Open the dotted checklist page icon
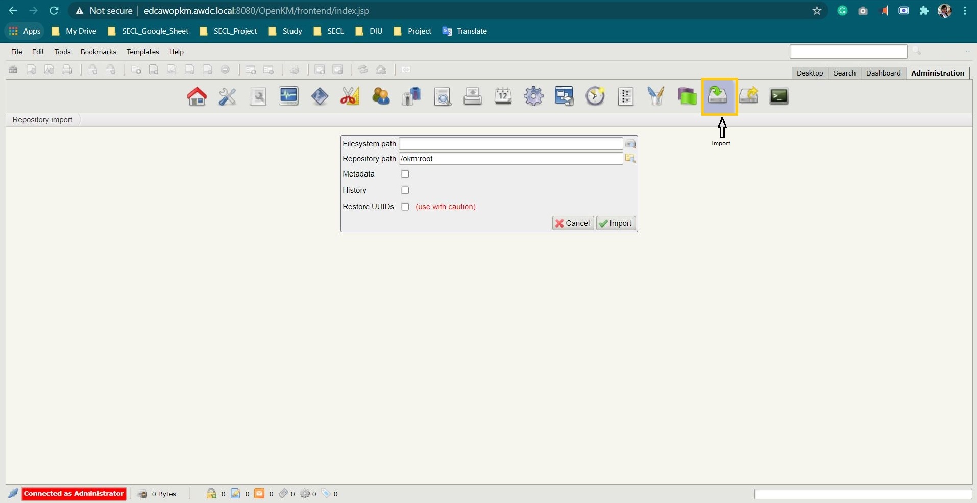Viewport: 977px width, 503px height. 626,96
